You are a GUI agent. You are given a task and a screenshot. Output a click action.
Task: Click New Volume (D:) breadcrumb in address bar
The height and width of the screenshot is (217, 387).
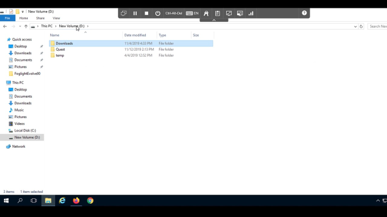coord(71,26)
